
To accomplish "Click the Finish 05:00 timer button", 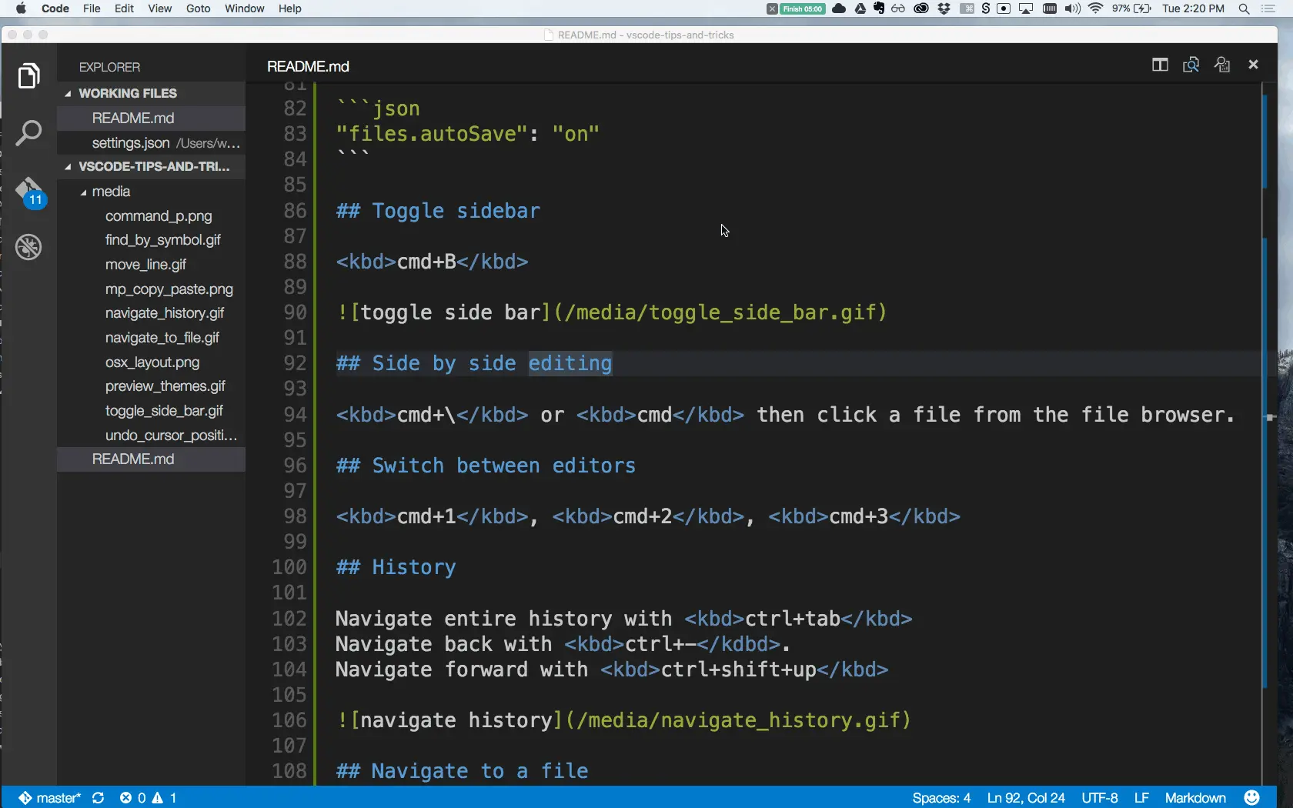I will [x=803, y=8].
